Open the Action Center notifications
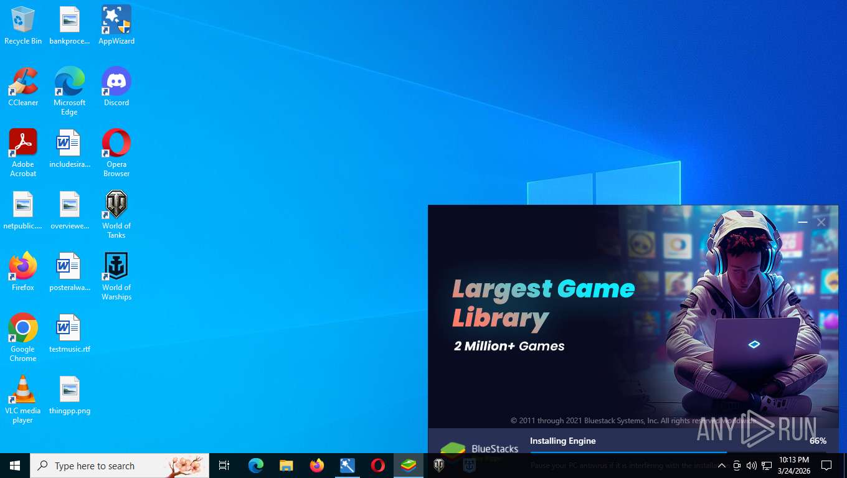This screenshot has height=478, width=847. [827, 466]
